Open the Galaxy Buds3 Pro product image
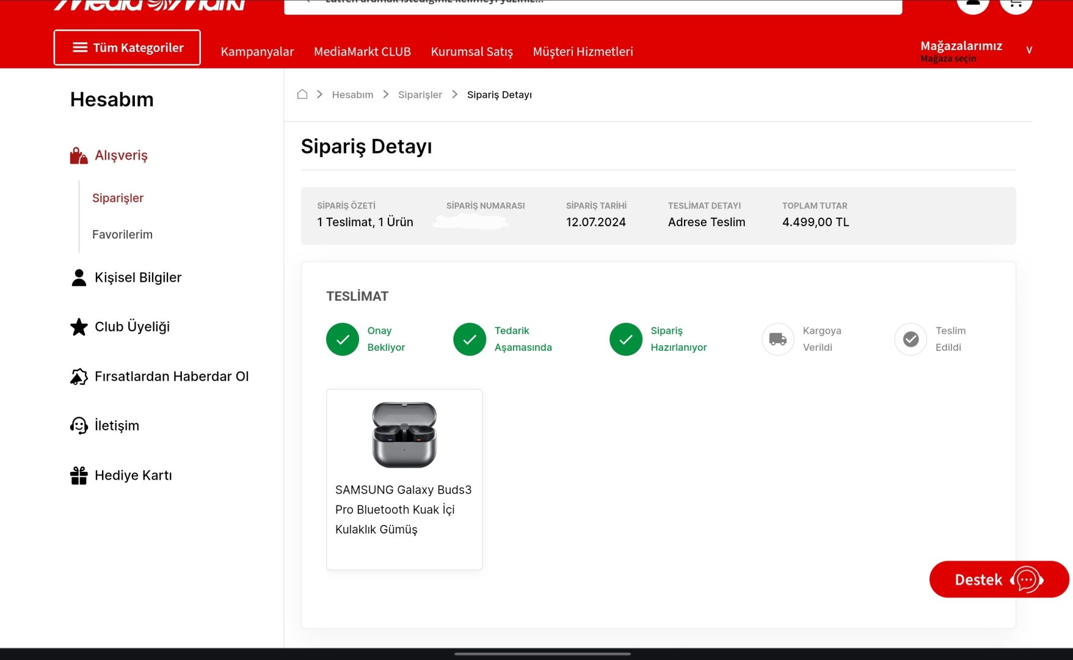 click(404, 435)
